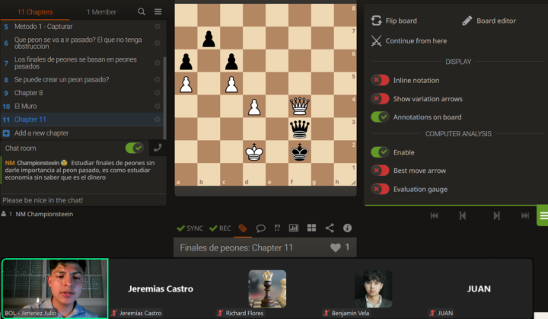Jump to the first move
Image resolution: width=548 pixels, height=319 pixels.
tap(434, 215)
